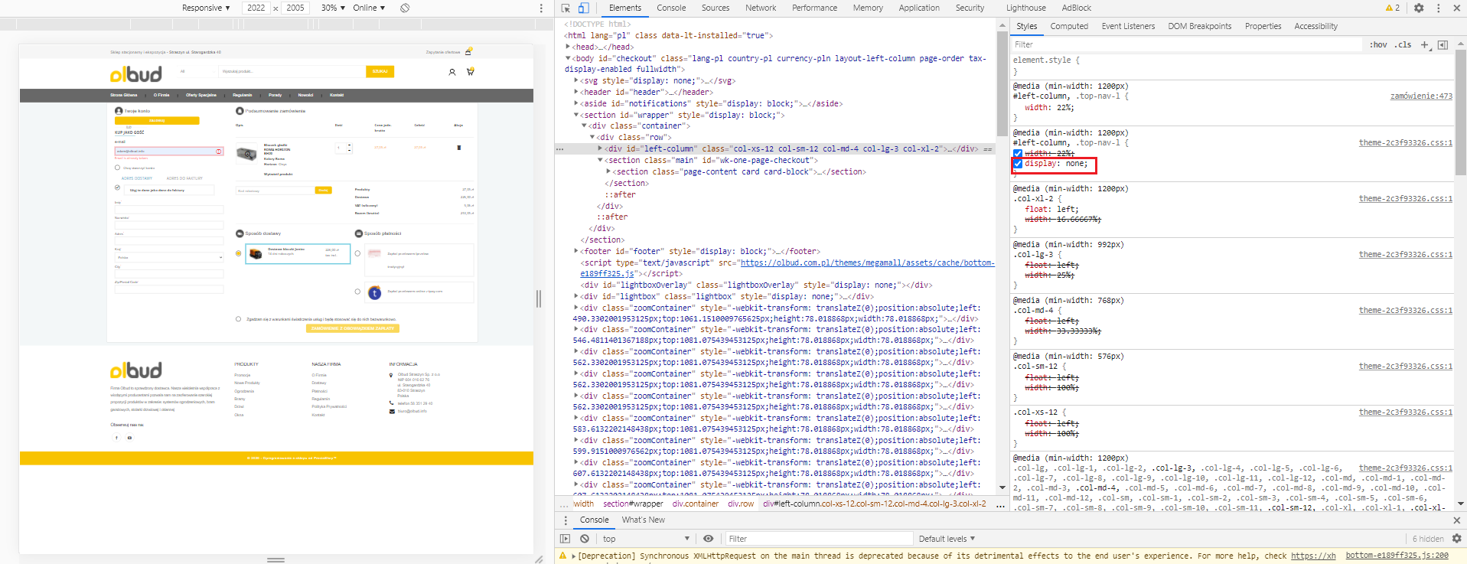Clear console with the ban icon
Viewport: 1467px width, 564px height.
585,539
